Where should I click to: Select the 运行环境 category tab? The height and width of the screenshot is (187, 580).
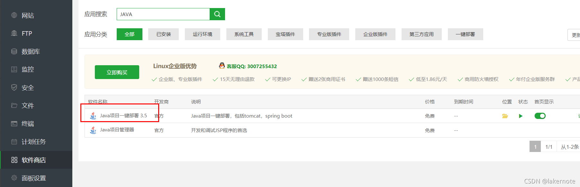[x=203, y=34]
